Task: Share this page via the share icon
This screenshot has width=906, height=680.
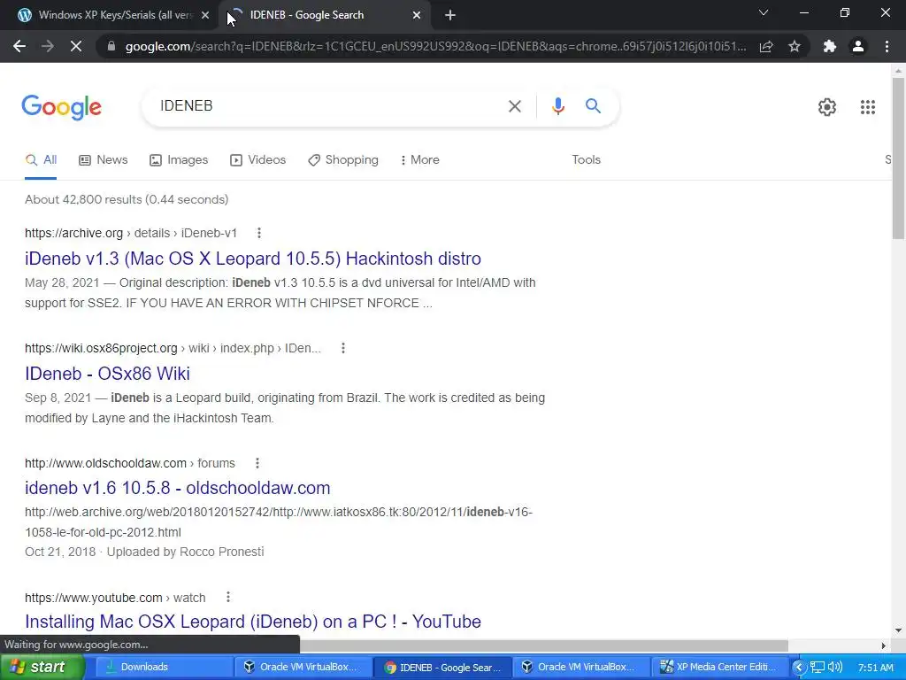Action: (766, 46)
